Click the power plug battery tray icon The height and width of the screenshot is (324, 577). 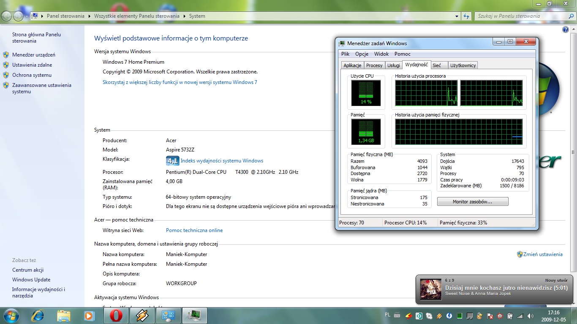[x=510, y=316]
